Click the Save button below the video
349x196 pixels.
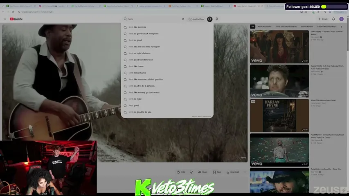pos(217,172)
